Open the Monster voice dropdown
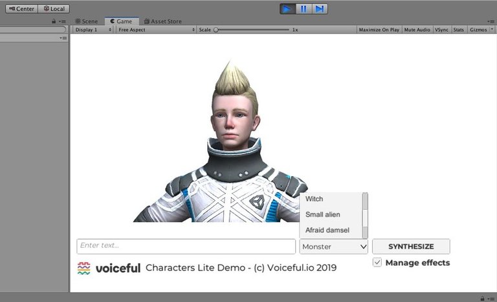497x302 pixels. [x=334, y=247]
